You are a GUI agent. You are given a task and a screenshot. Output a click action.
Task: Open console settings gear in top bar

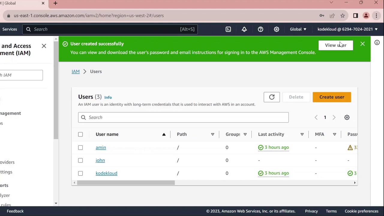coord(277,29)
